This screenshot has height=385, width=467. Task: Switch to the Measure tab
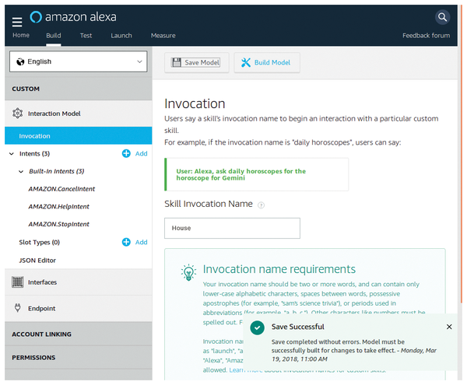pyautogui.click(x=163, y=36)
